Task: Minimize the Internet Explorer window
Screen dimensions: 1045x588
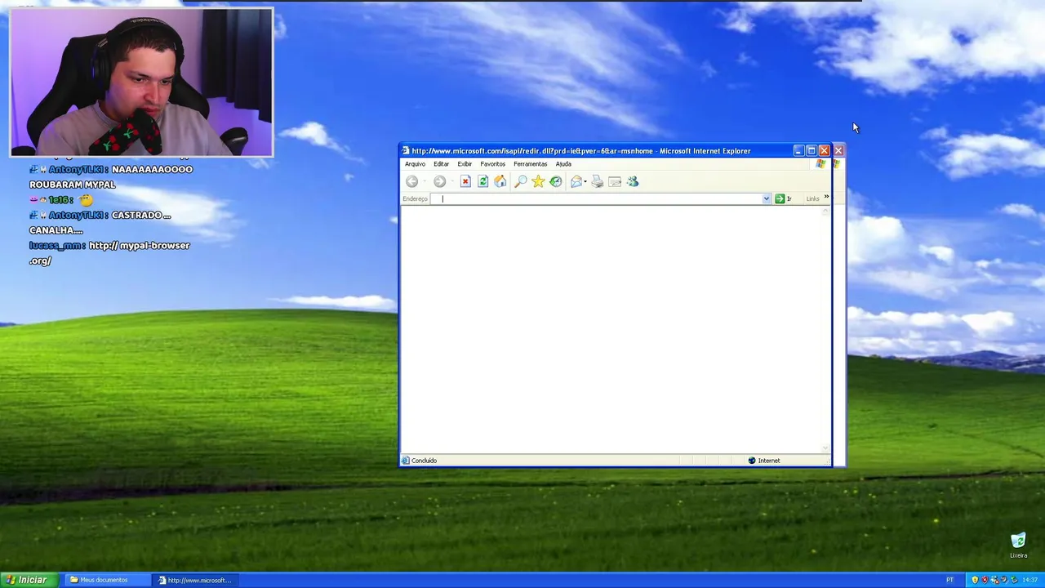Action: tap(798, 150)
